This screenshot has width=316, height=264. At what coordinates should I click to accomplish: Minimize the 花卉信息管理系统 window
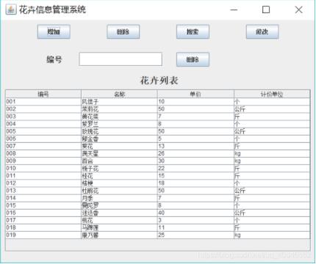(234, 10)
